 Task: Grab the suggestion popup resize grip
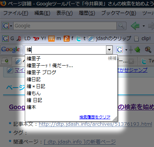tap(115, 119)
